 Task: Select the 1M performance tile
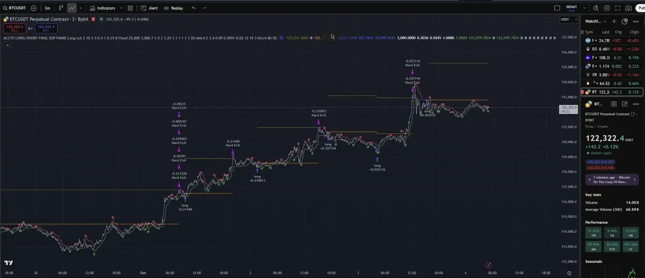click(x=612, y=233)
